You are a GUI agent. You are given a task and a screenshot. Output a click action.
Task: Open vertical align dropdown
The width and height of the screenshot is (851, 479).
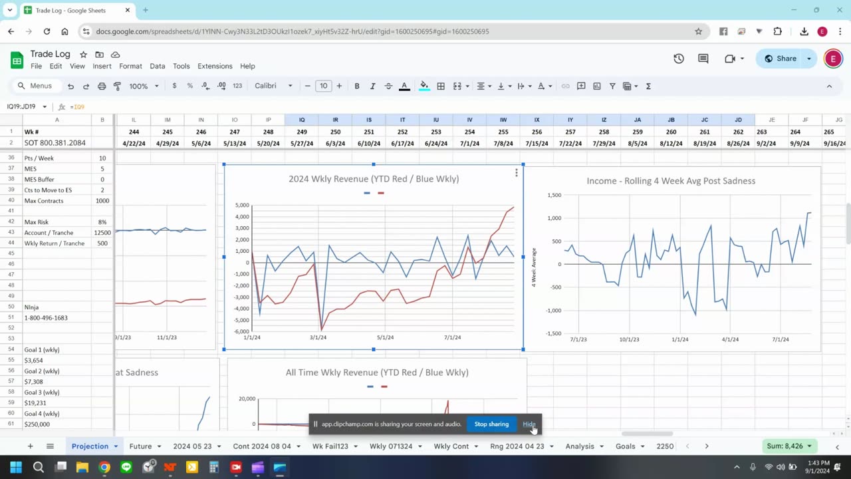coord(504,86)
